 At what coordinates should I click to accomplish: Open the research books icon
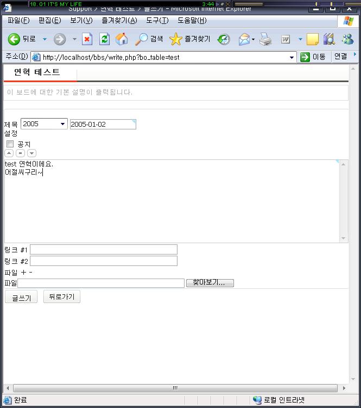329,39
